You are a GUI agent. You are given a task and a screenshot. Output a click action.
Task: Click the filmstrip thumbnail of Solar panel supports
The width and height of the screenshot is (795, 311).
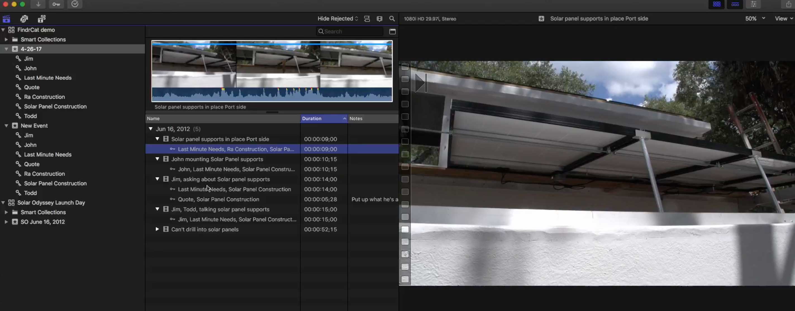[x=272, y=64]
